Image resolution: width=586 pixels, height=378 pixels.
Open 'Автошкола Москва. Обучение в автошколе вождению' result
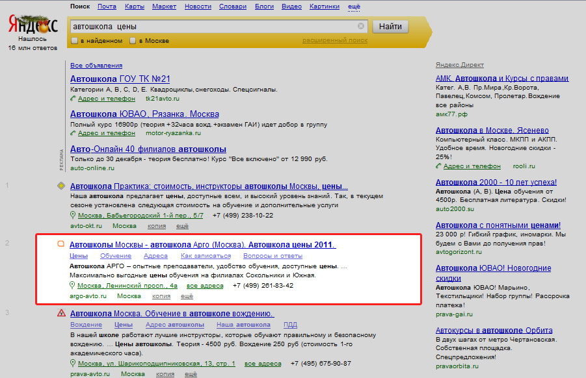[172, 314]
